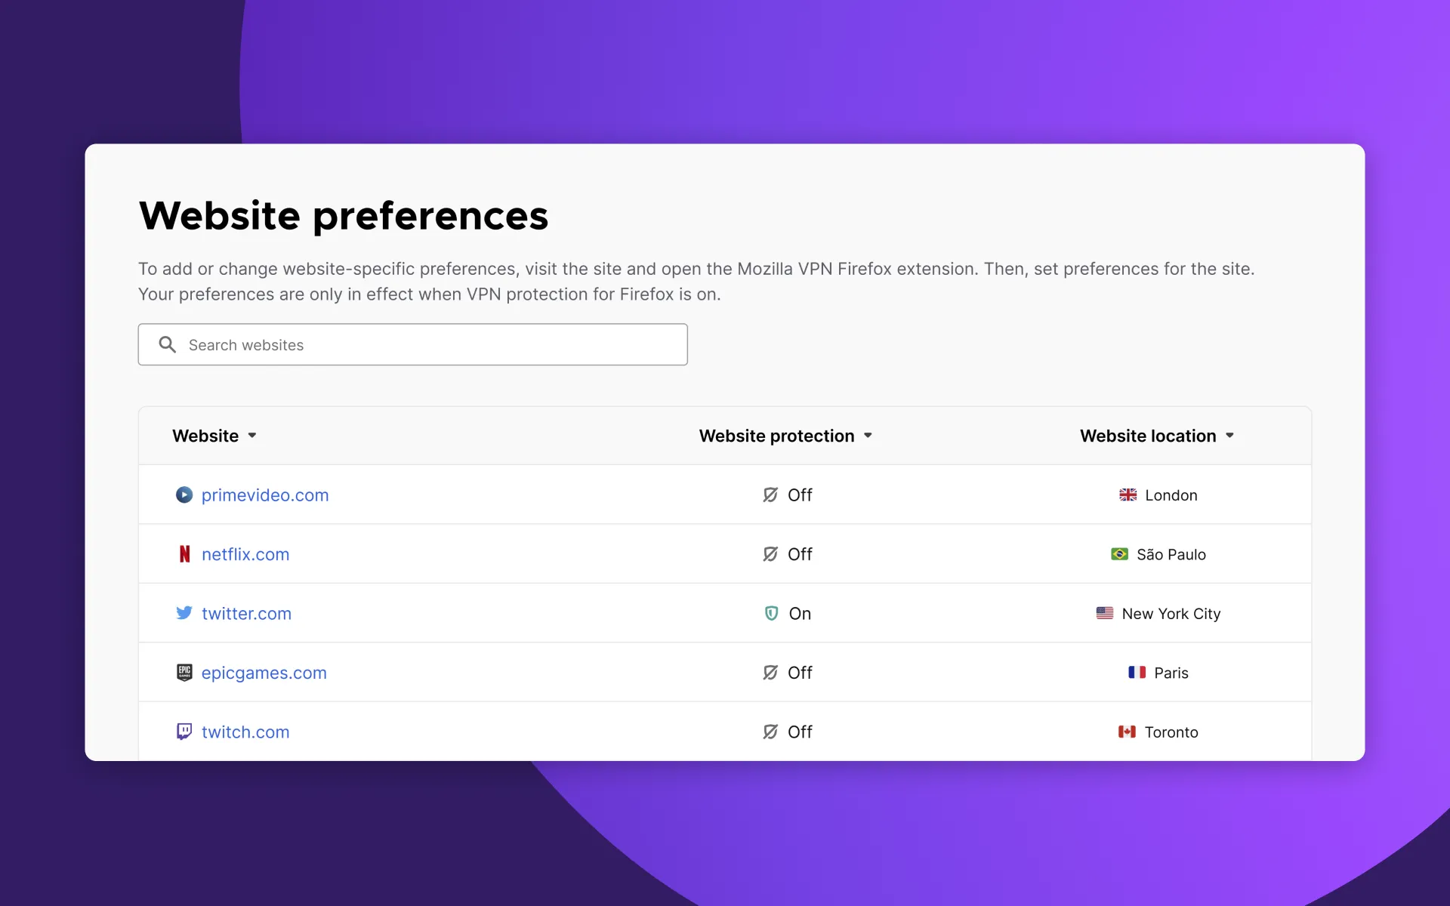Click the Netflix N logo icon
This screenshot has width=1450, height=906.
tap(184, 554)
